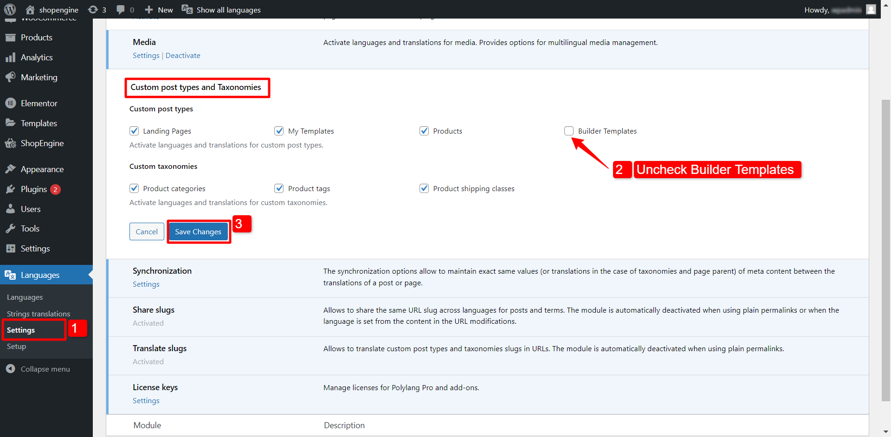Click the Appearance paintbrush icon
891x437 pixels.
click(x=10, y=169)
